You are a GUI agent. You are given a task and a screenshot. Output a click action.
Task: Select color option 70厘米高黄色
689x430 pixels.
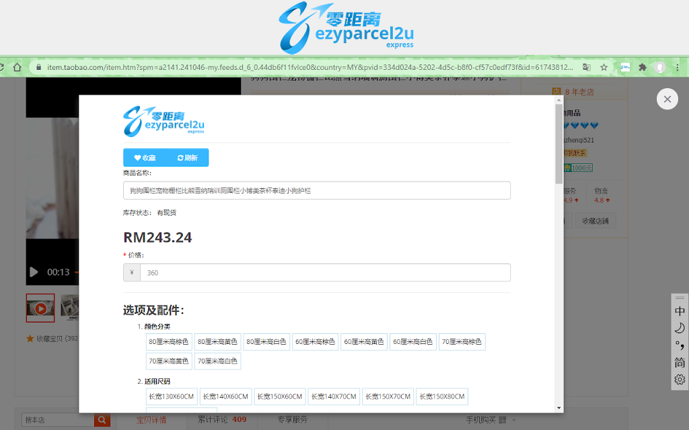click(169, 361)
